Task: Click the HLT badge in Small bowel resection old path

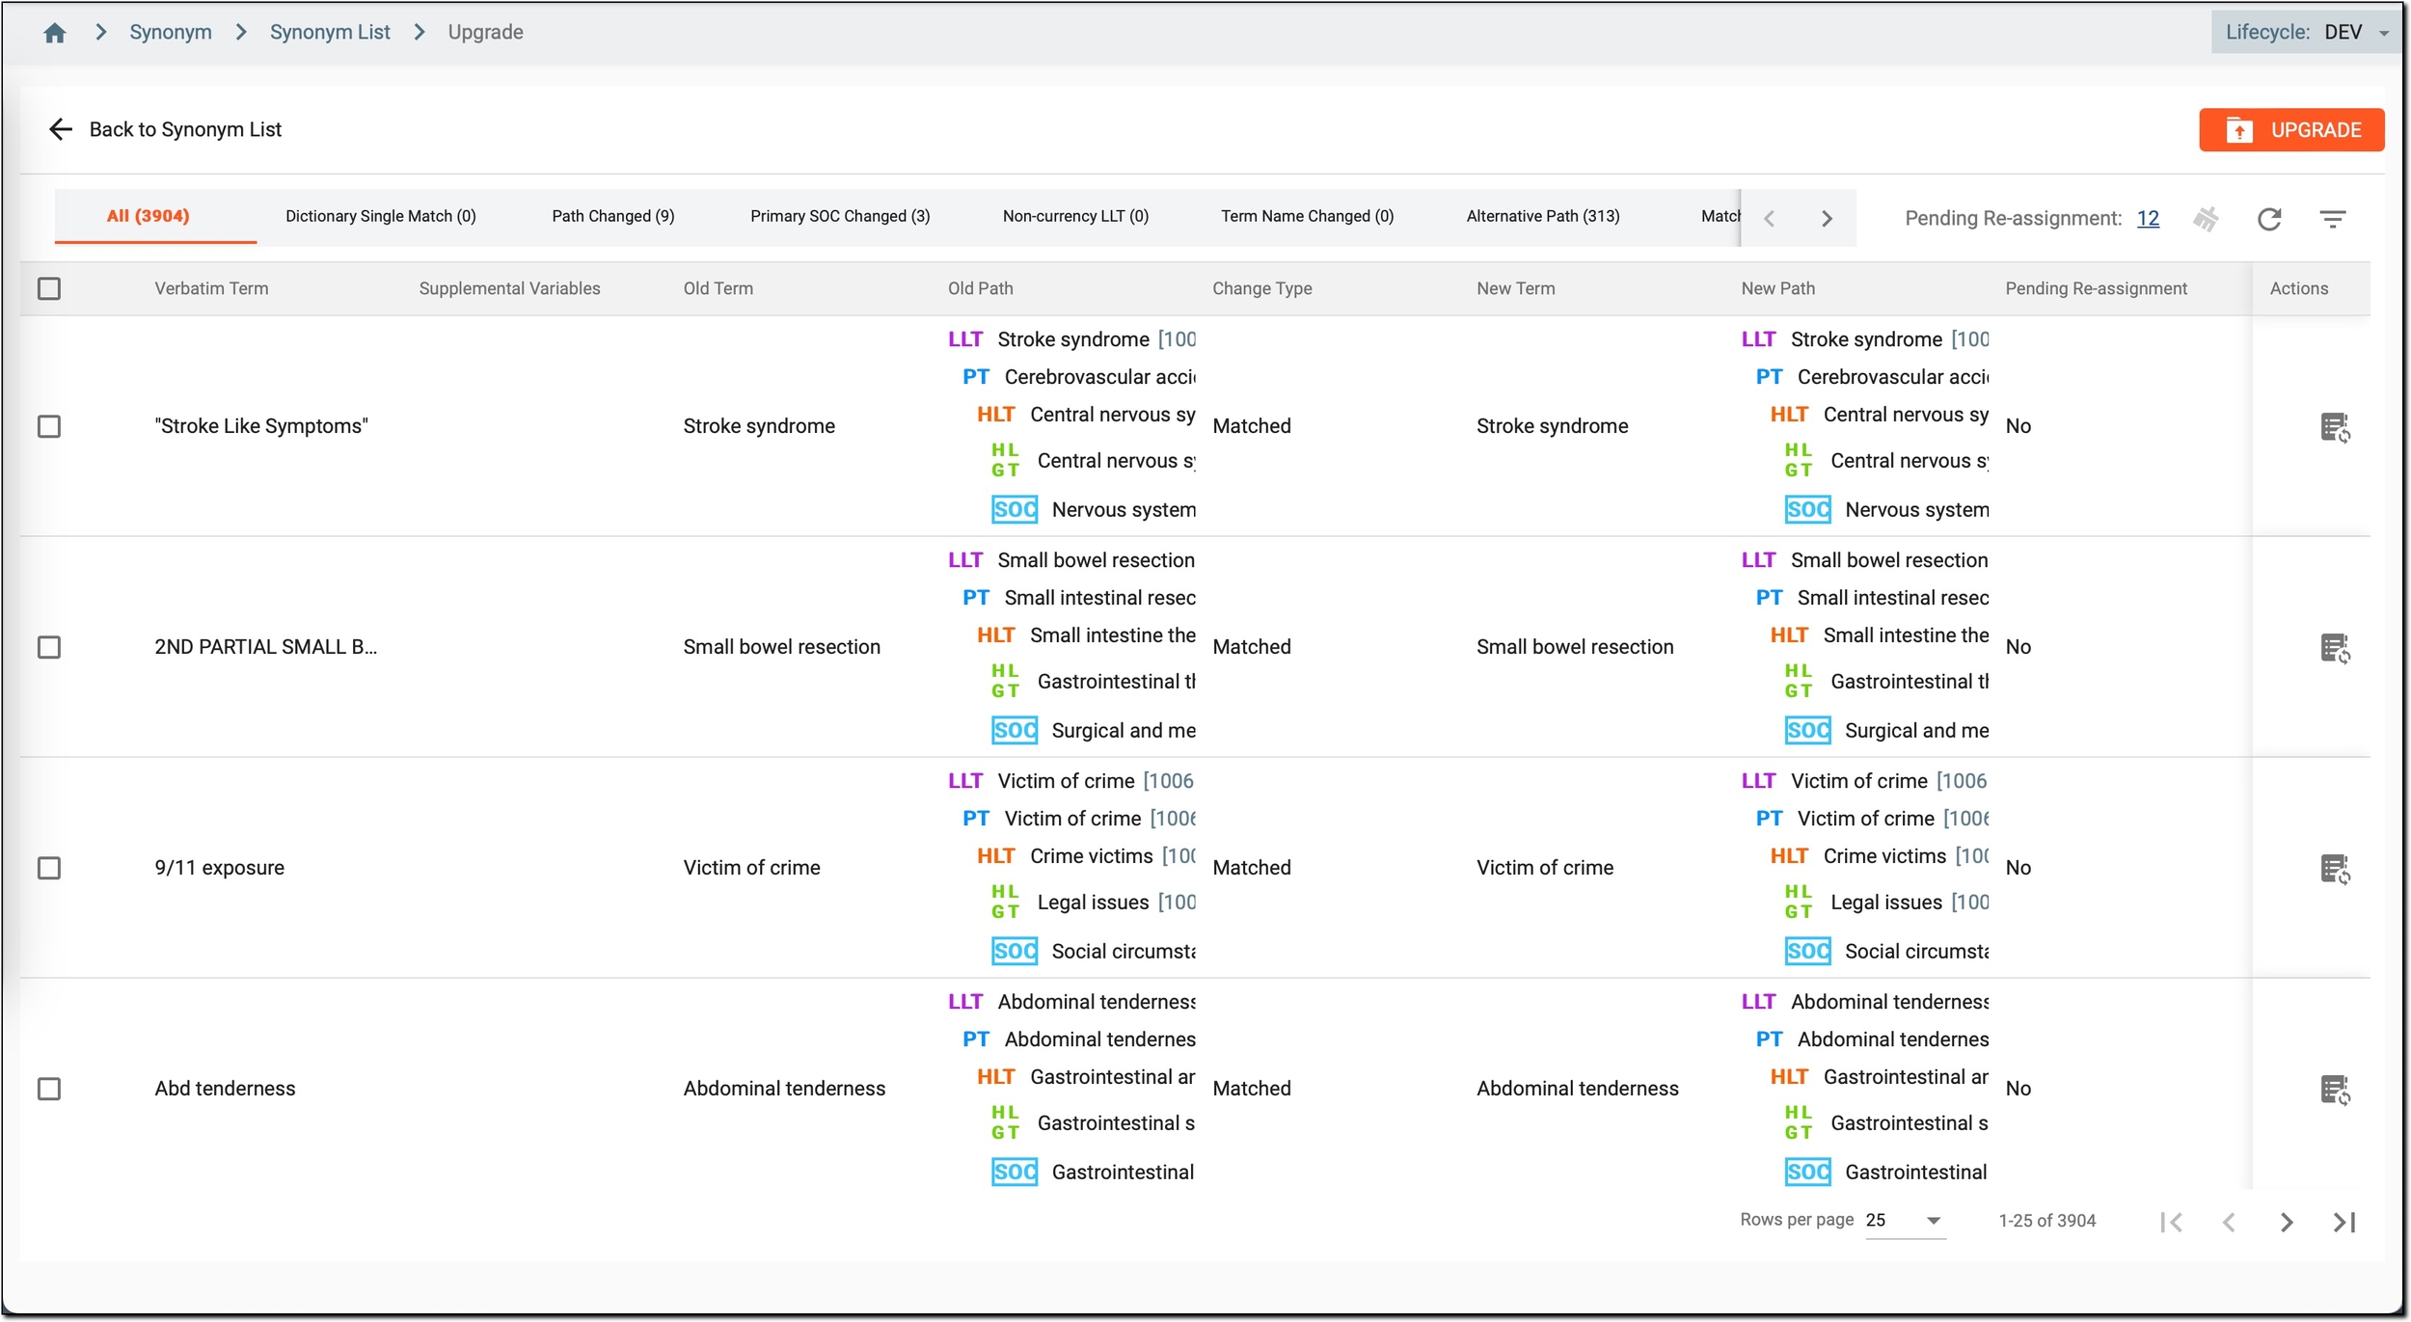Action: (x=995, y=635)
